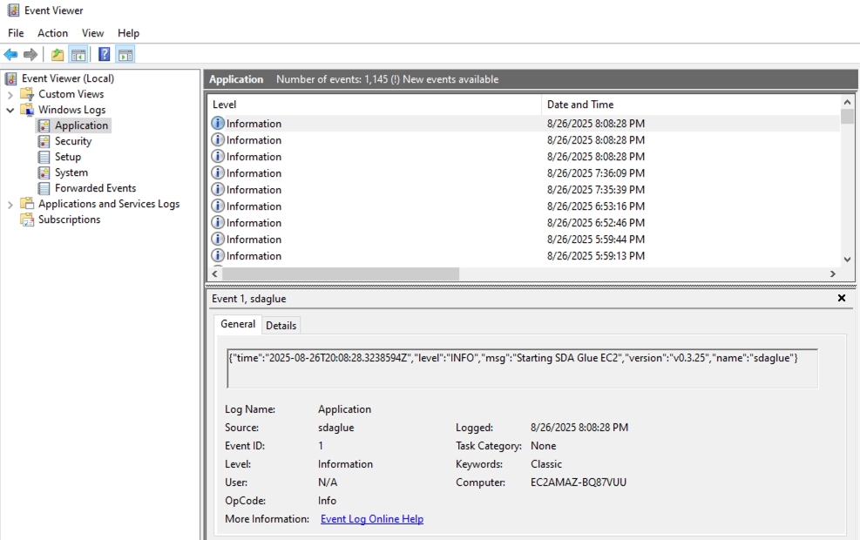Open the Event Log Online Help link
Viewport: 860px width, 540px height.
tap(371, 519)
